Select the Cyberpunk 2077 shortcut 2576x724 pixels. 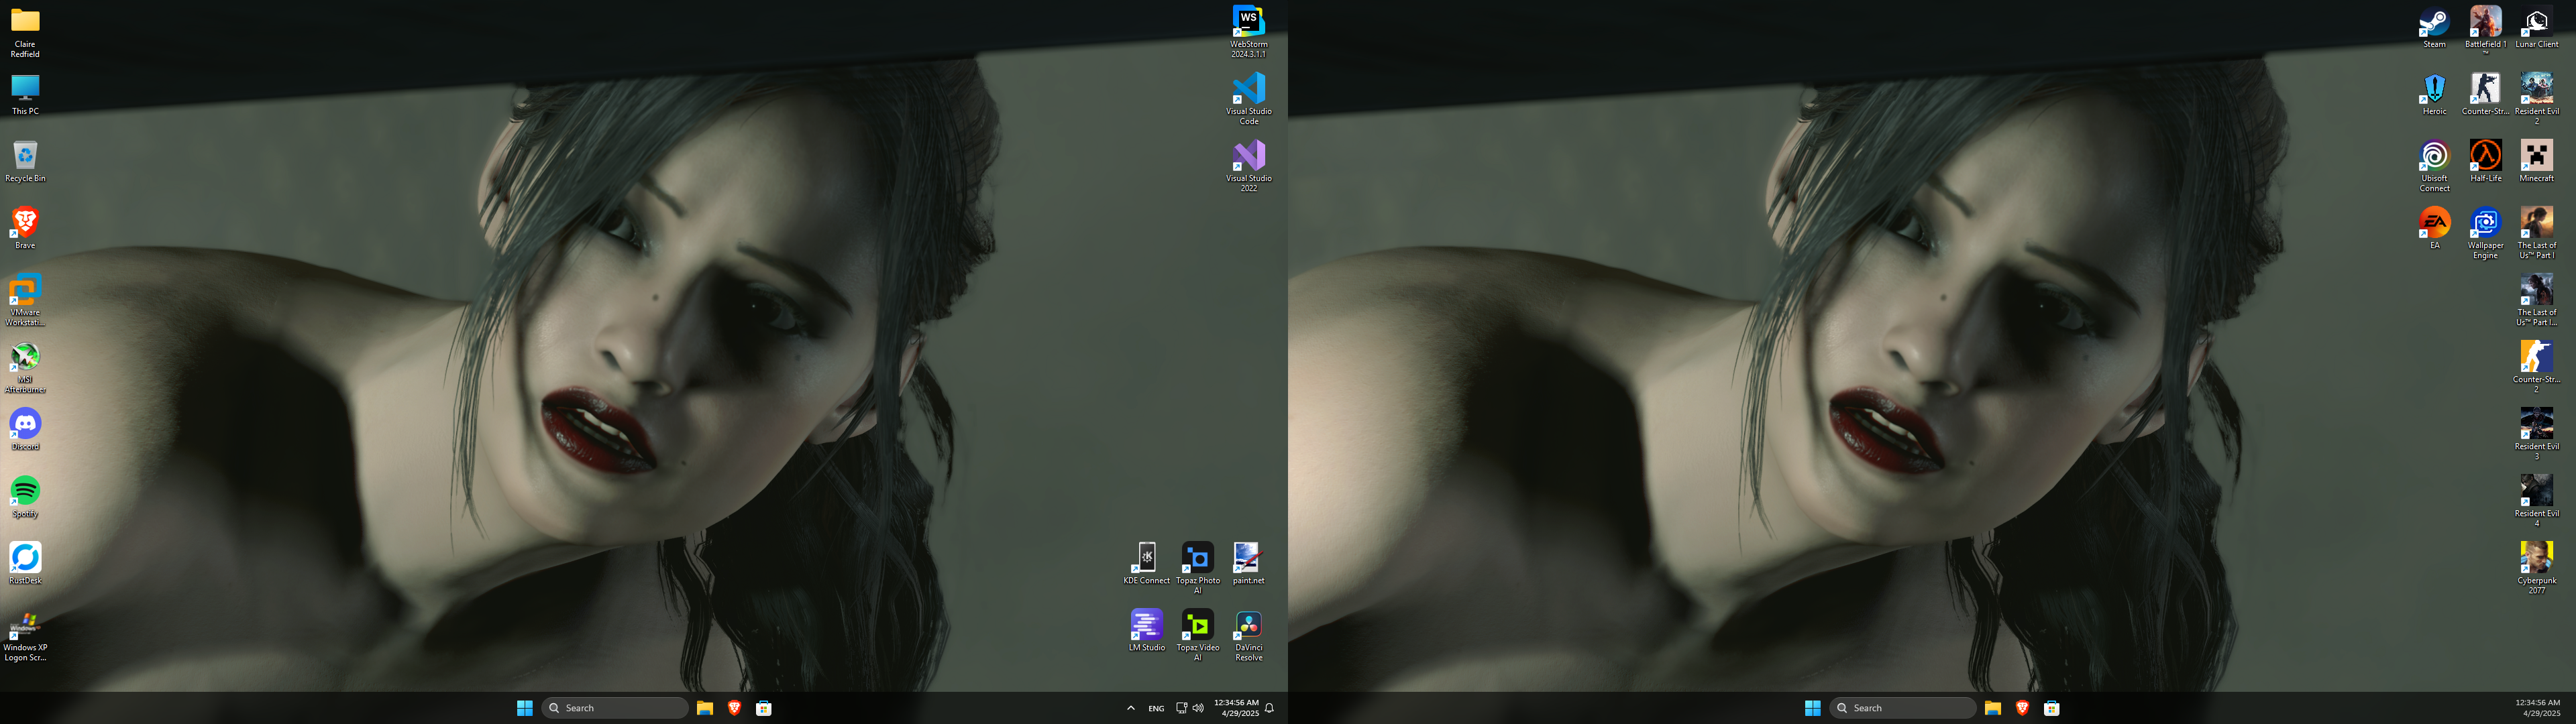click(2536, 568)
